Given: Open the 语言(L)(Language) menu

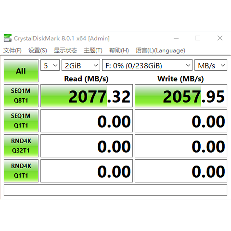Looking at the screenshot, I should click(160, 50).
